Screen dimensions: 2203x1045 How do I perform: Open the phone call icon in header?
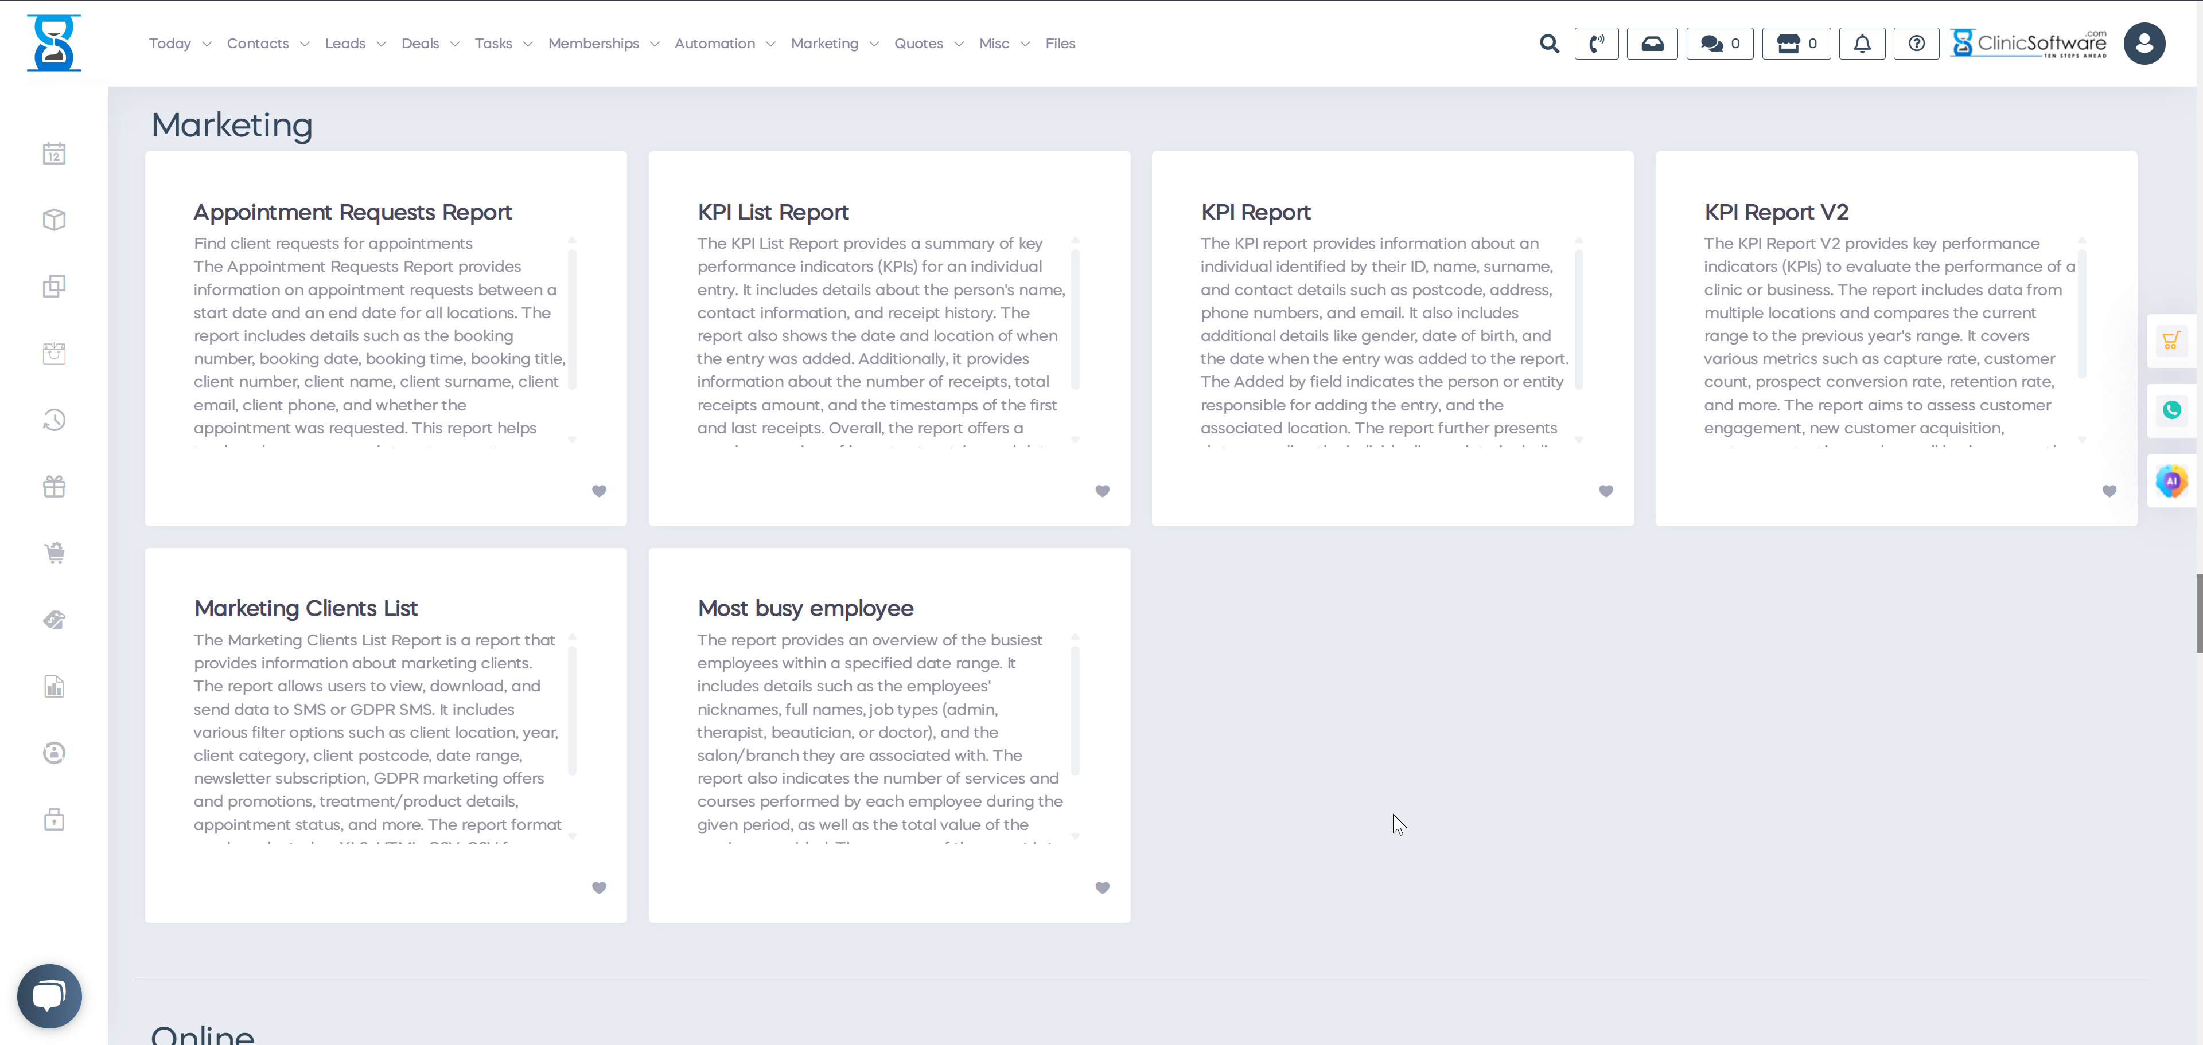(x=1596, y=44)
